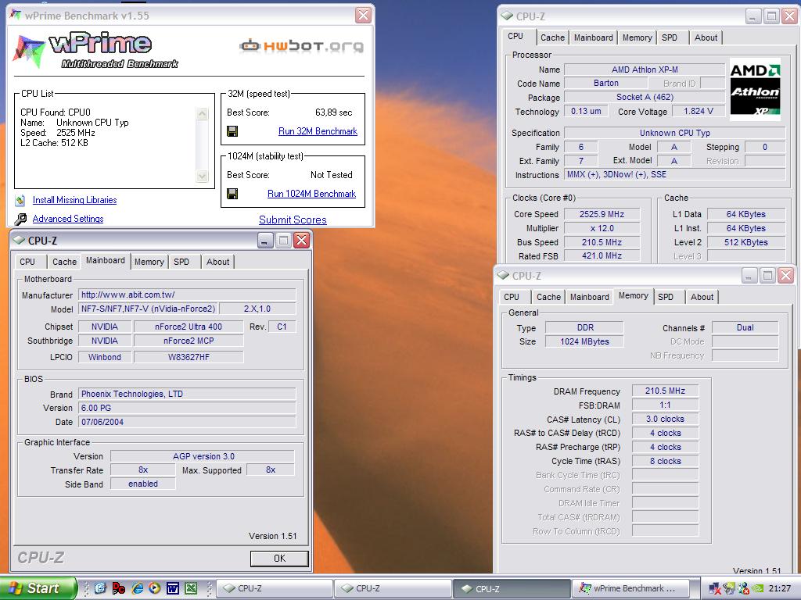
Task: Switch to wPrime Benchmark taskbar button
Action: point(630,589)
